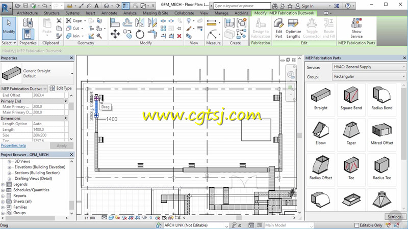Image resolution: width=408 pixels, height=229 pixels.
Task: Select the Square Bend part
Action: (x=351, y=99)
